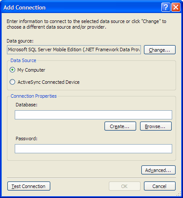Confirm with the OK button
The width and height of the screenshot is (183, 198).
pos(124,186)
